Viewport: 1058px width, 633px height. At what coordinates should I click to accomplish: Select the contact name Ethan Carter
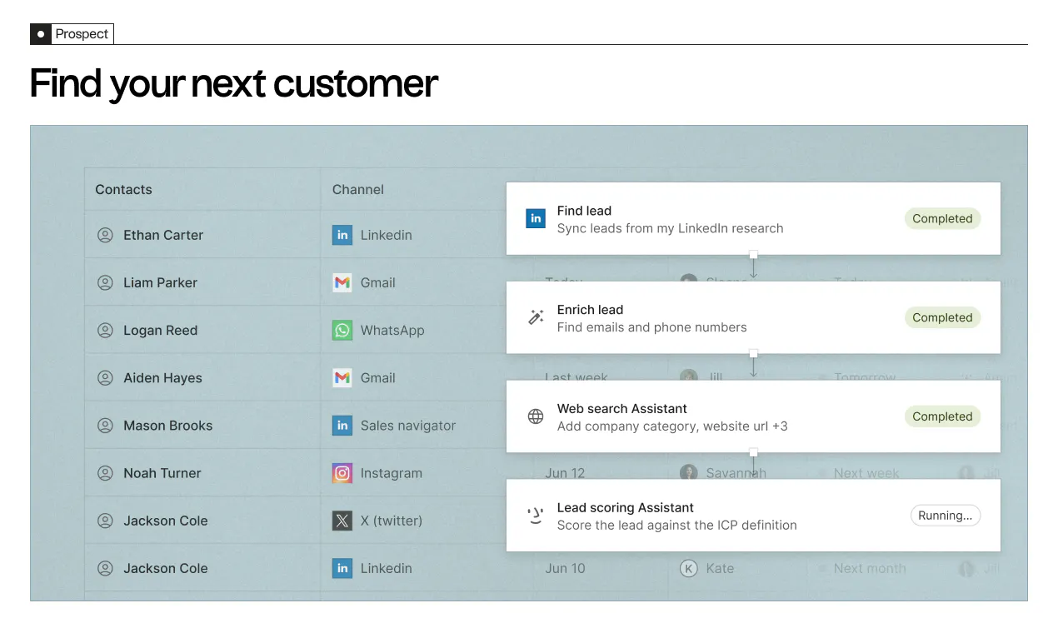(163, 235)
